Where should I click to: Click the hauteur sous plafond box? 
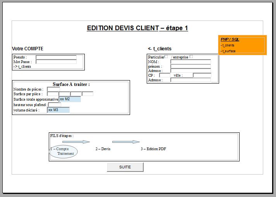(x=55, y=105)
